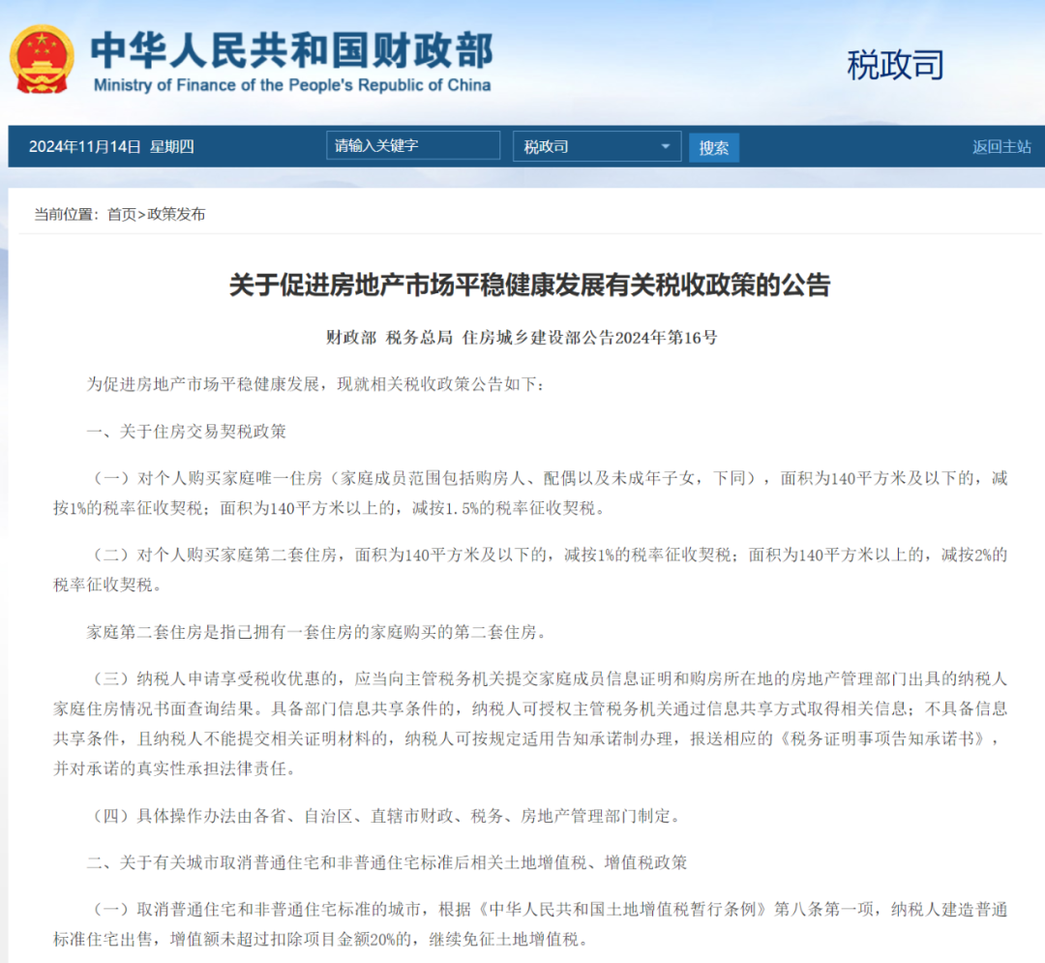
Task: Click the date text 2024年11月14日 星期四
Action: [111, 146]
